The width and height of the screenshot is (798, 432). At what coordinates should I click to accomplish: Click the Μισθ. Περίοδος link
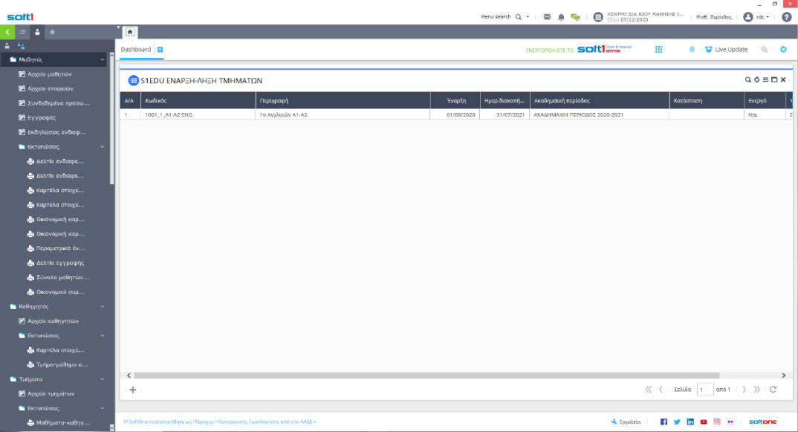[x=713, y=17]
